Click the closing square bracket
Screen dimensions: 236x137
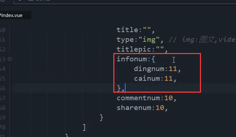pyautogui.click(x=84, y=127)
